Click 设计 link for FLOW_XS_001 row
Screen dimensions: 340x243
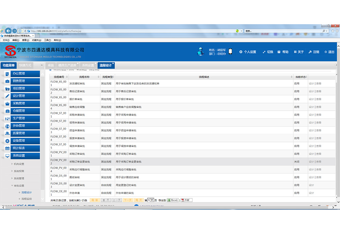[311, 83]
